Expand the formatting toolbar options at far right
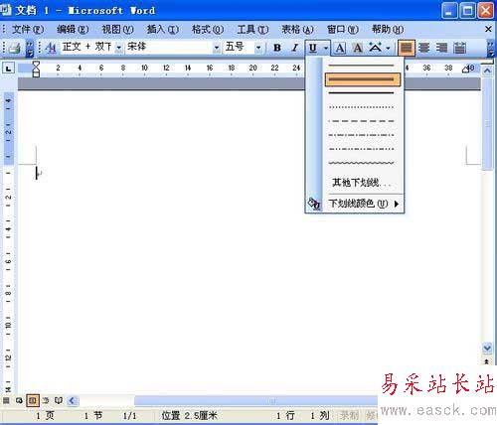This screenshot has height=425, width=497. pyautogui.click(x=491, y=49)
